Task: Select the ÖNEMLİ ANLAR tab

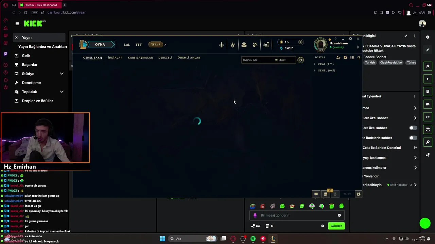Action: (189, 58)
